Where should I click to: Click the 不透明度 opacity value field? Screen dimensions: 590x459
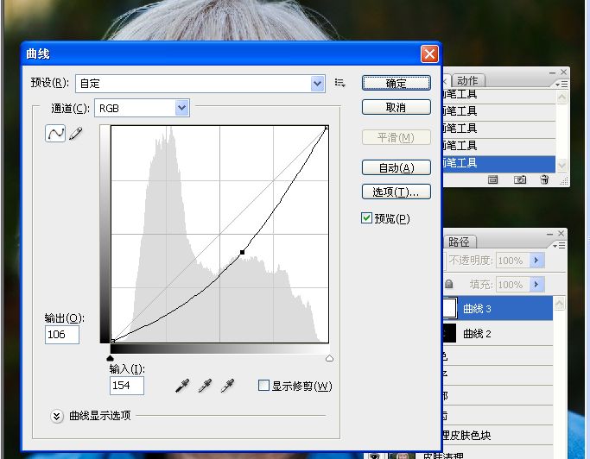pyautogui.click(x=512, y=261)
